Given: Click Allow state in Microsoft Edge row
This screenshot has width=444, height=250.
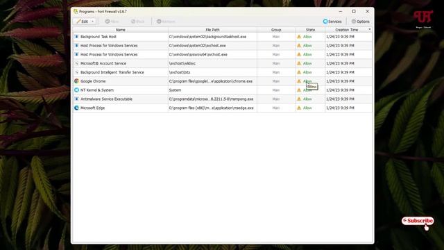Looking at the screenshot, I should 307,108.
